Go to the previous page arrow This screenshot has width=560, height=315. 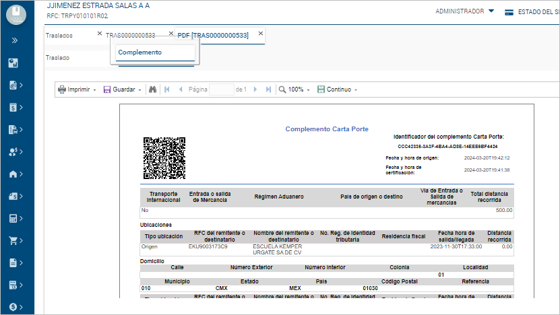point(179,90)
